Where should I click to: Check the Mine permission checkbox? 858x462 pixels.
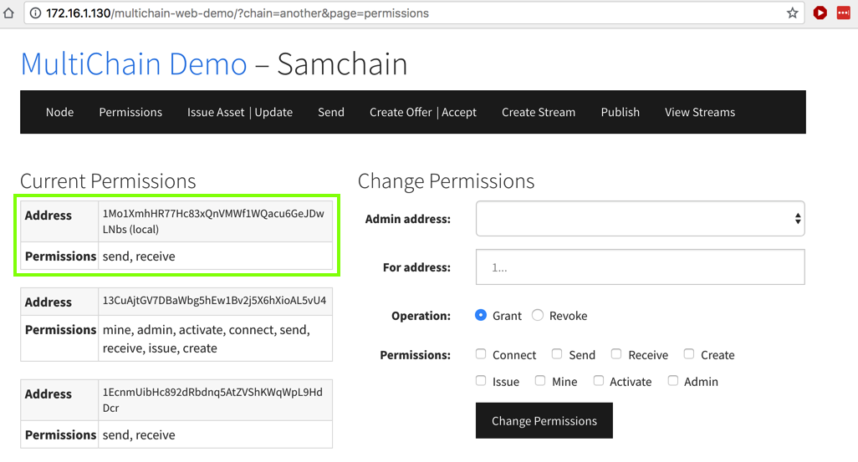pos(540,381)
